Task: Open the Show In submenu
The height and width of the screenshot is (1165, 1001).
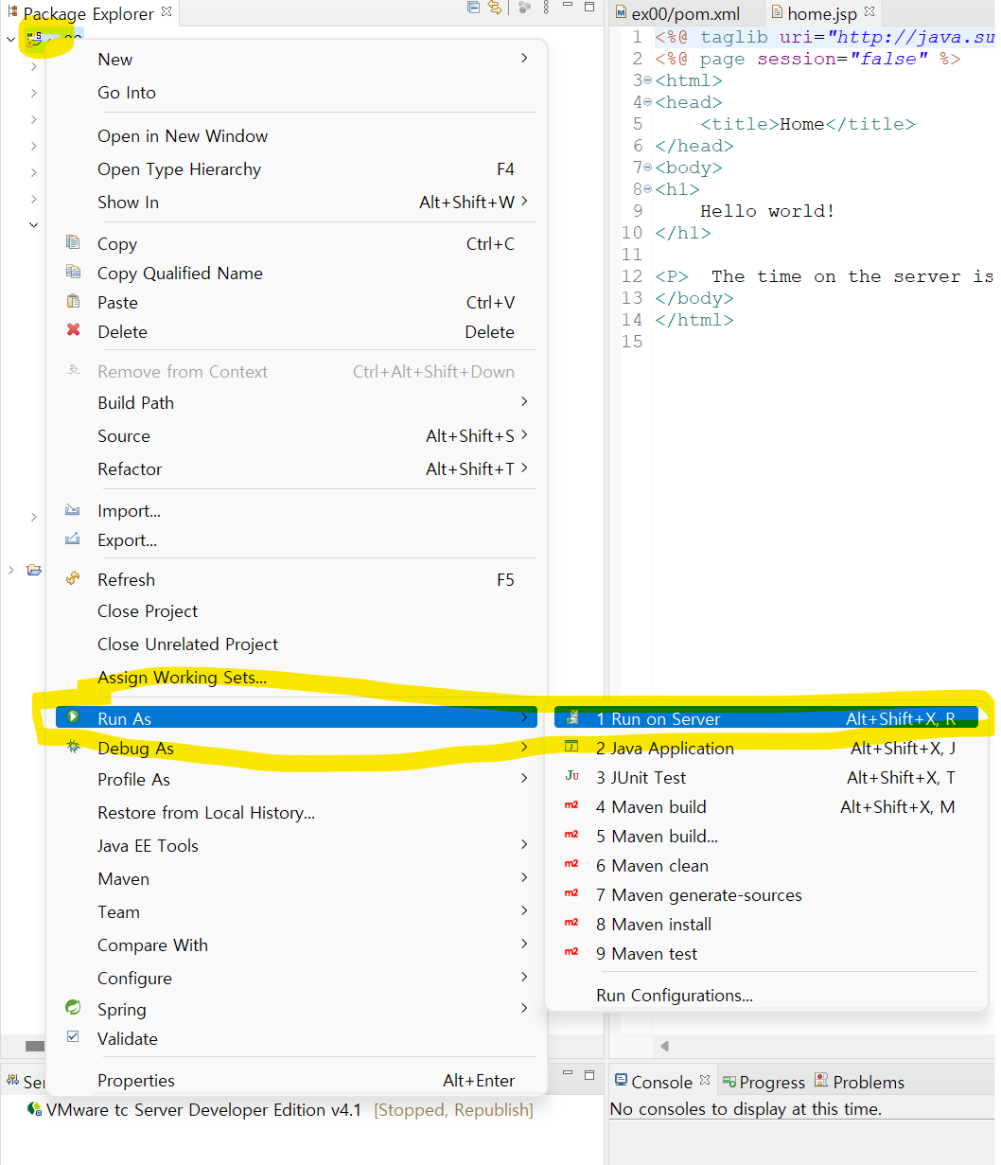Action: point(295,202)
